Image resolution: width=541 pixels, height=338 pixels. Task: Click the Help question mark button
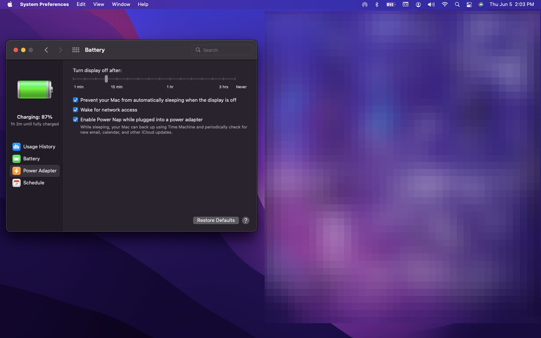coord(246,220)
